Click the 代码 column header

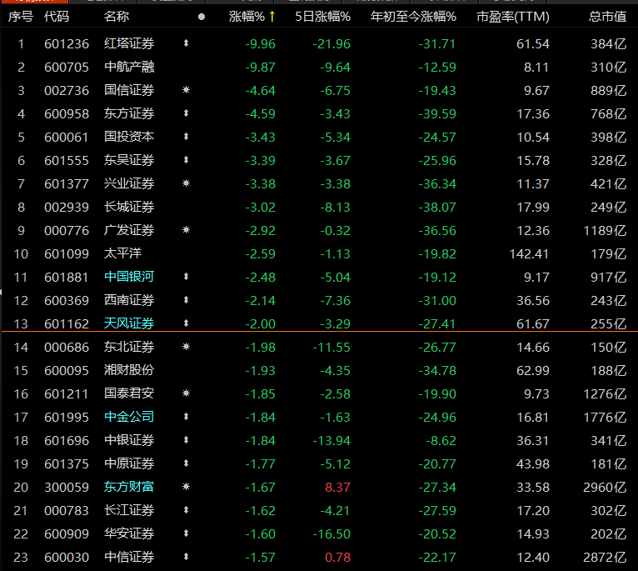click(x=57, y=17)
